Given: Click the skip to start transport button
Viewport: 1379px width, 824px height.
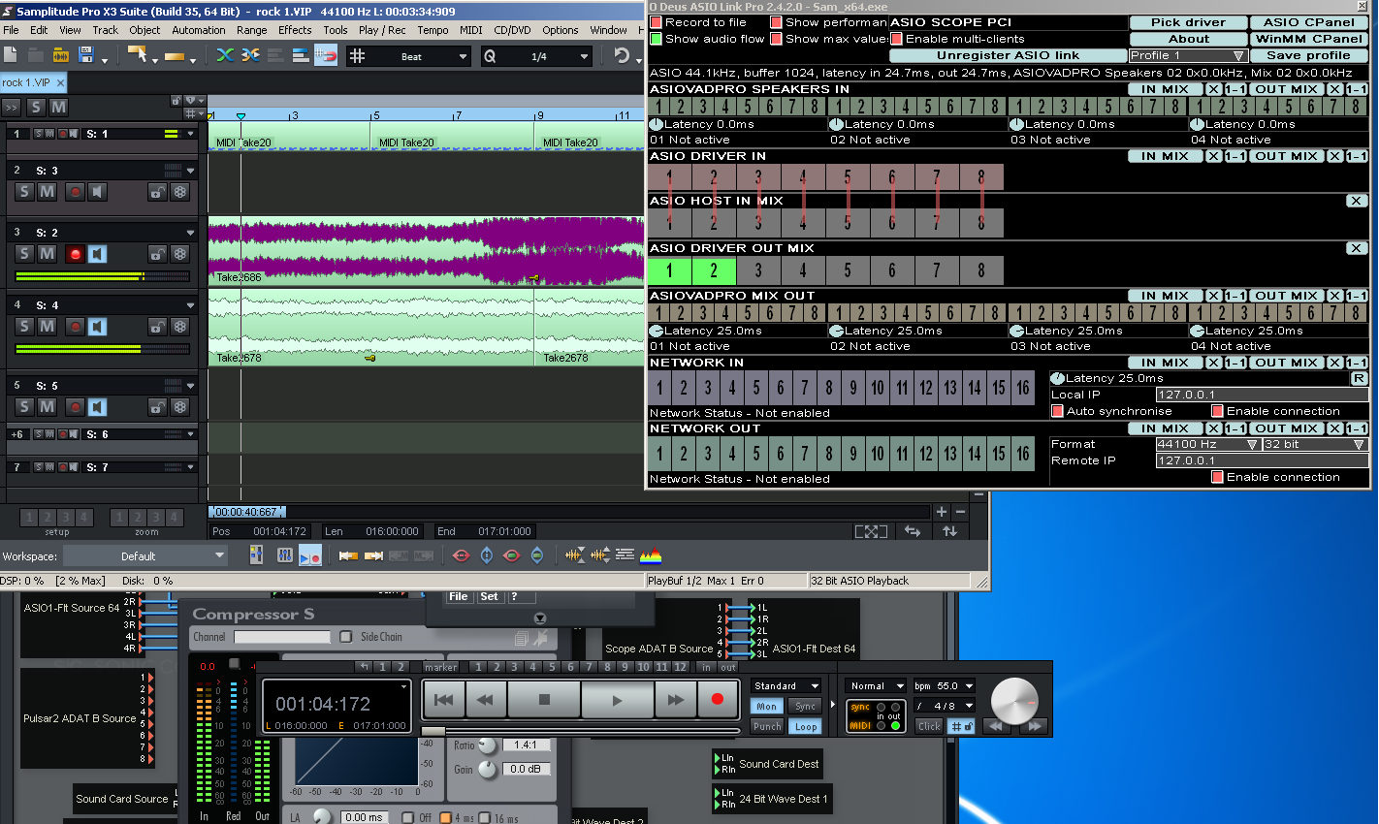Looking at the screenshot, I should [444, 700].
